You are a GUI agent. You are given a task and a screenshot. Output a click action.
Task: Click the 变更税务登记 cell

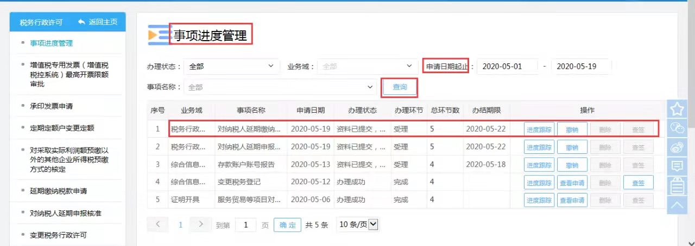(251, 183)
